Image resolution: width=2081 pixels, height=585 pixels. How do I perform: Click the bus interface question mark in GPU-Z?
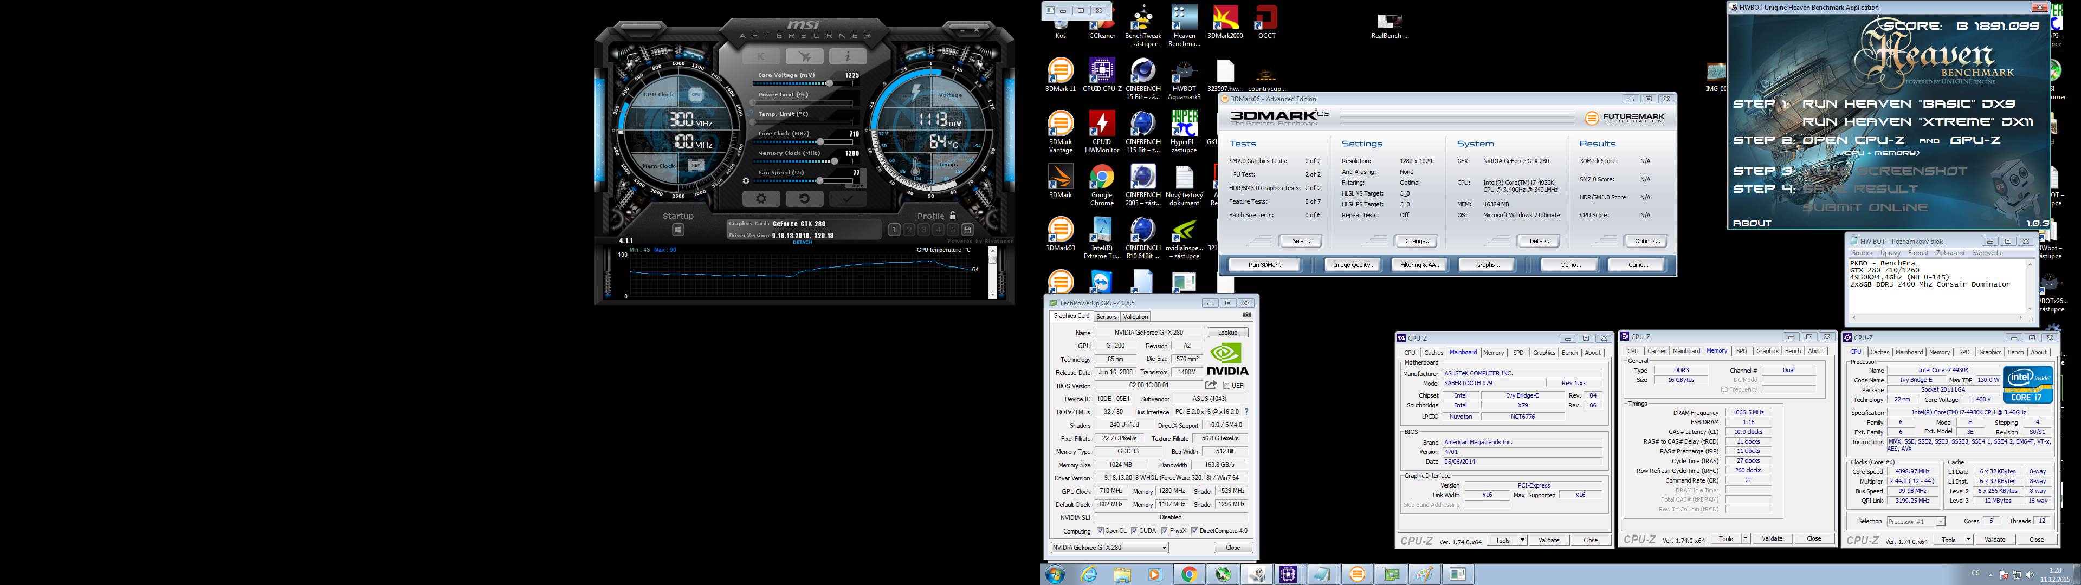click(x=1246, y=412)
